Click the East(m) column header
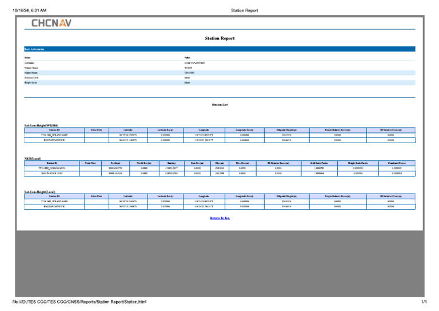 pos(171,163)
